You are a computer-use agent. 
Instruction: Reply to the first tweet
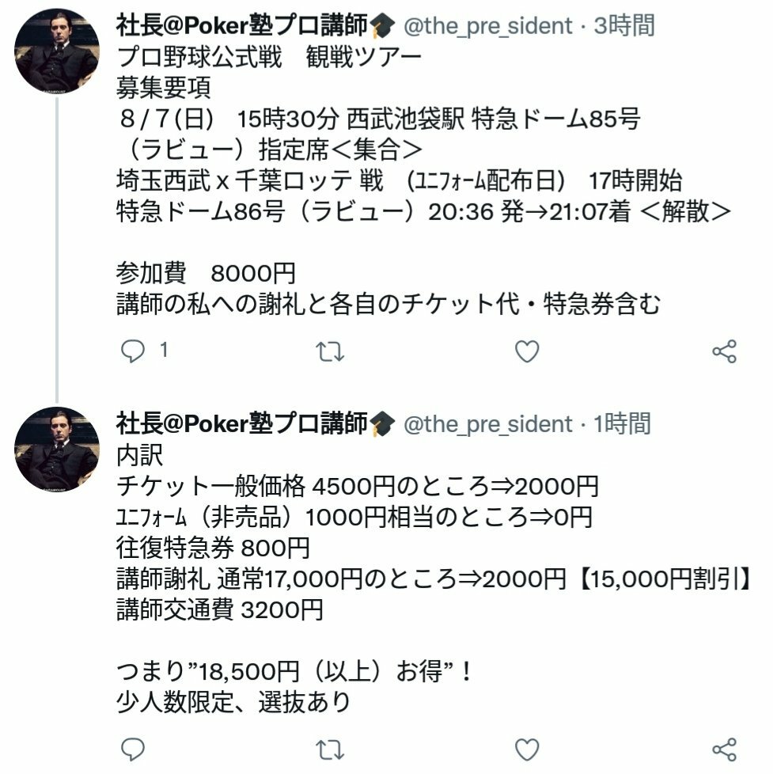133,351
